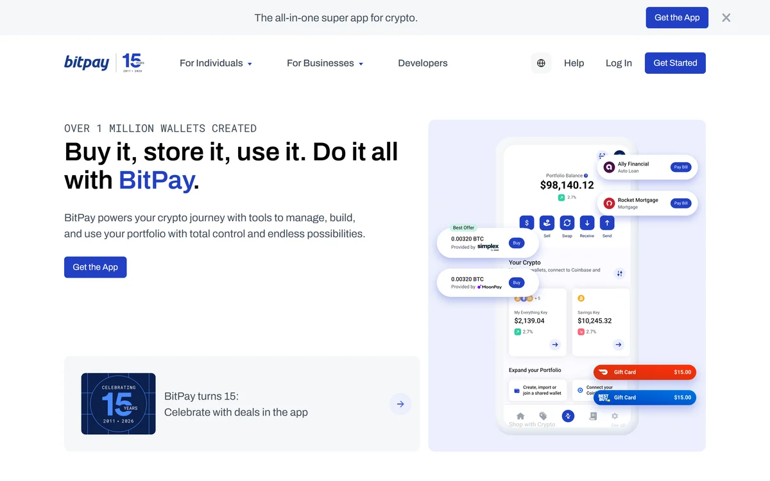Click the info icon next to Portfolio Balance
The image size is (770, 481).
point(586,176)
